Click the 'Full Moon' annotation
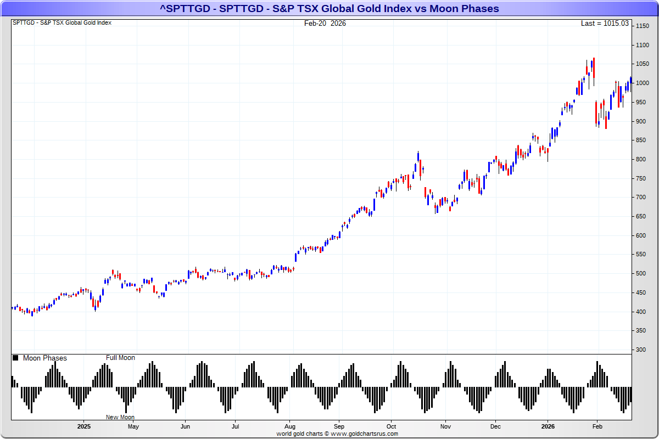This screenshot has width=659, height=439. pos(120,358)
